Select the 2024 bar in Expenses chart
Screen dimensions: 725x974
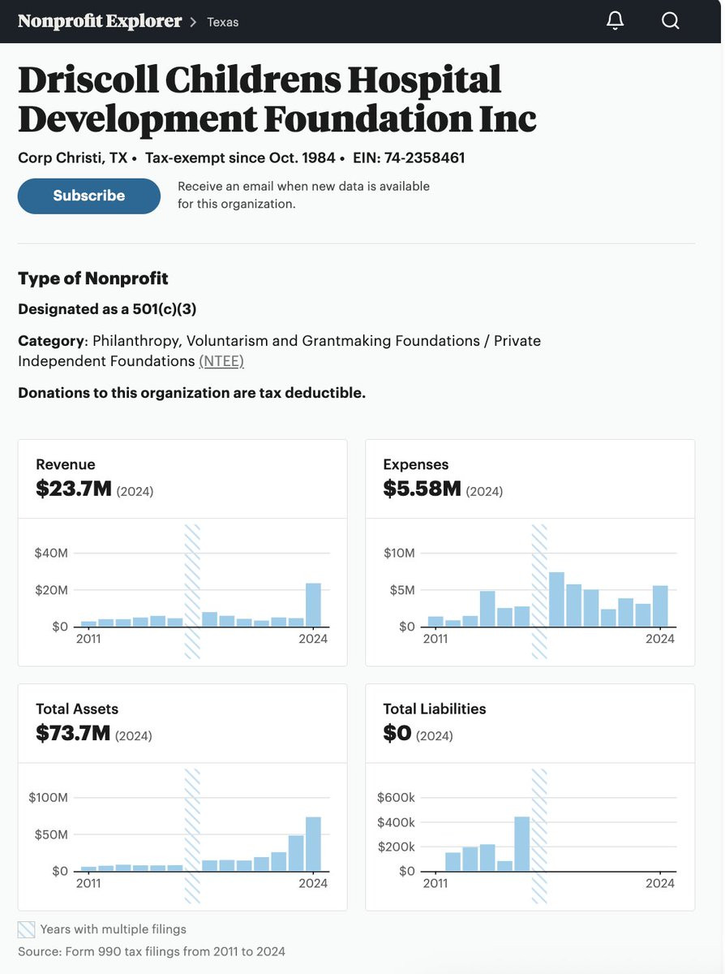660,606
